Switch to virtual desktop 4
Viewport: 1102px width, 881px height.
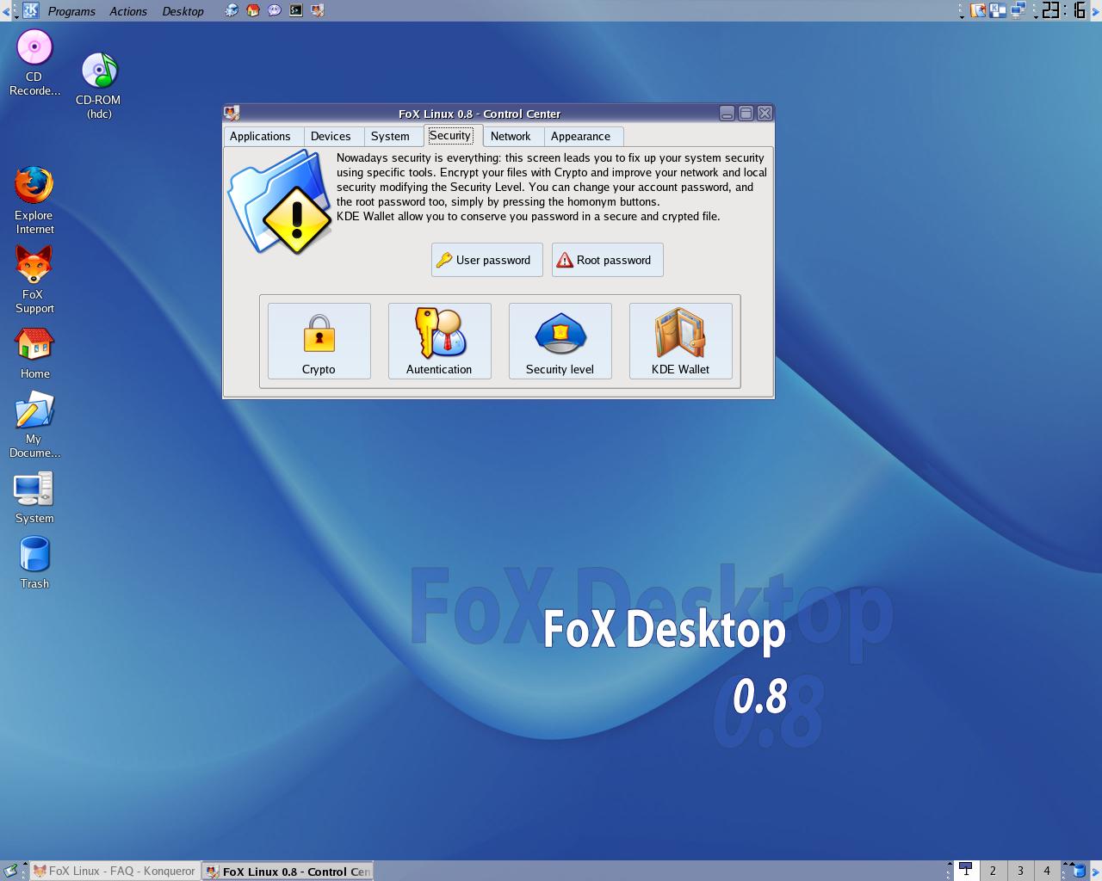1047,871
